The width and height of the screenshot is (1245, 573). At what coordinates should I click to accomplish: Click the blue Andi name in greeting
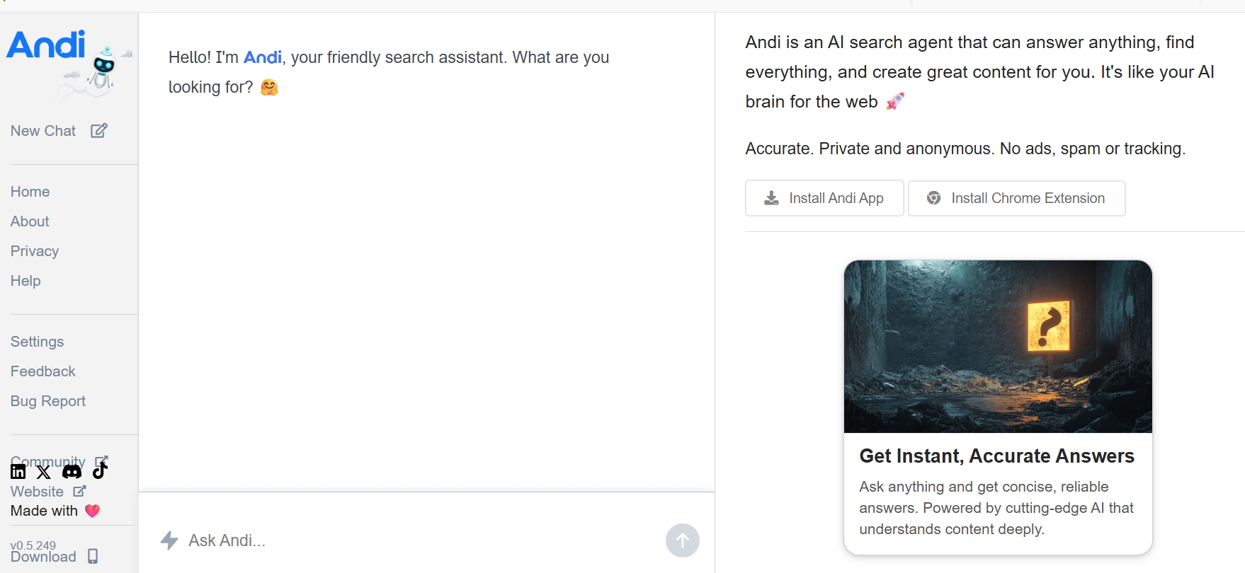(x=263, y=57)
